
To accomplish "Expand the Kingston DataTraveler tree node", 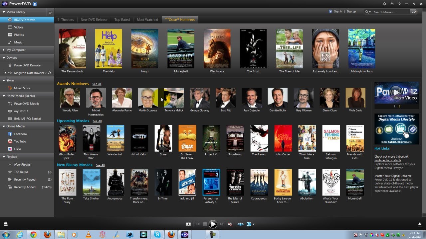I will (5, 73).
